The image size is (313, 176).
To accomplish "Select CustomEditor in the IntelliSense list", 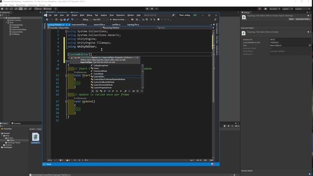I will click(x=116, y=77).
